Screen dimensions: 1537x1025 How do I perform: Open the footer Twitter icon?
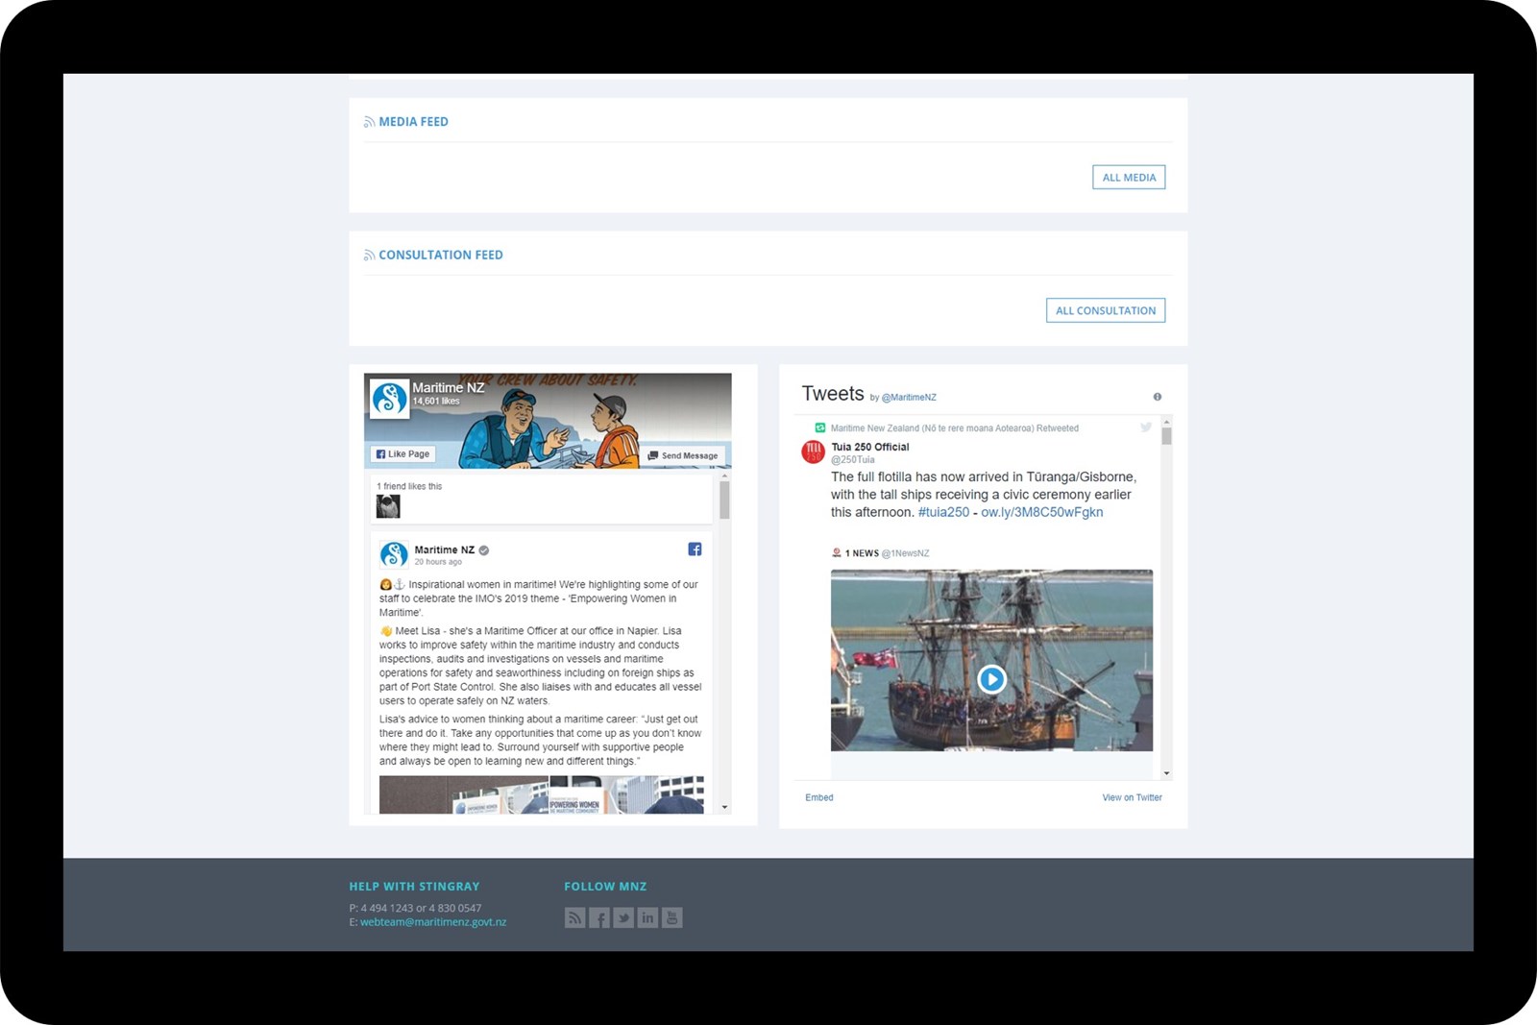pyautogui.click(x=623, y=918)
